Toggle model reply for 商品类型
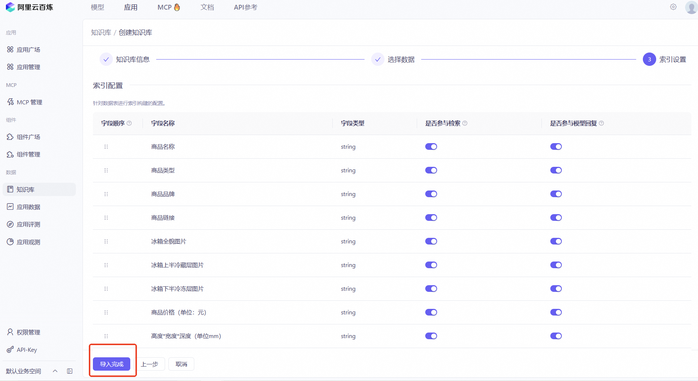Viewport: 698px width, 381px height. (556, 171)
